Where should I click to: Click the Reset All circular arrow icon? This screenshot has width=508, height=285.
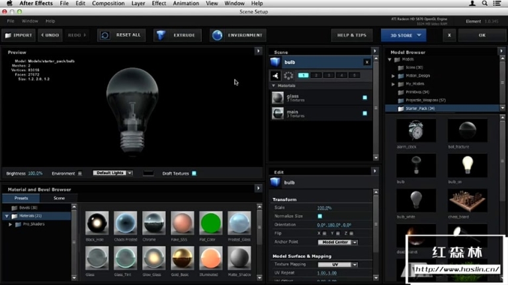tap(105, 35)
